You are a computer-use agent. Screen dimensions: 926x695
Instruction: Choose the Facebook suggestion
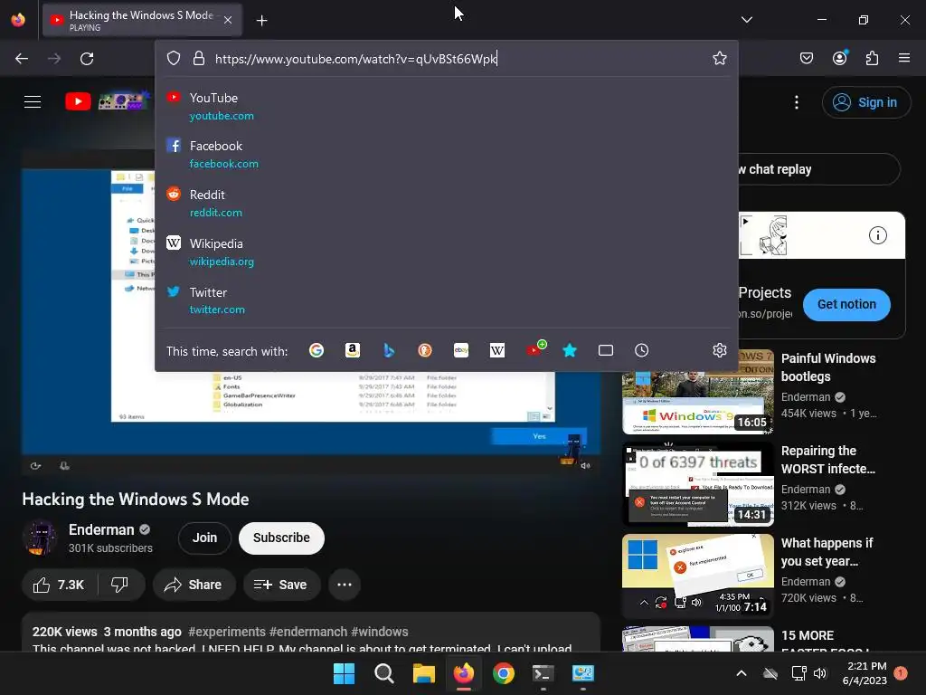(x=446, y=154)
